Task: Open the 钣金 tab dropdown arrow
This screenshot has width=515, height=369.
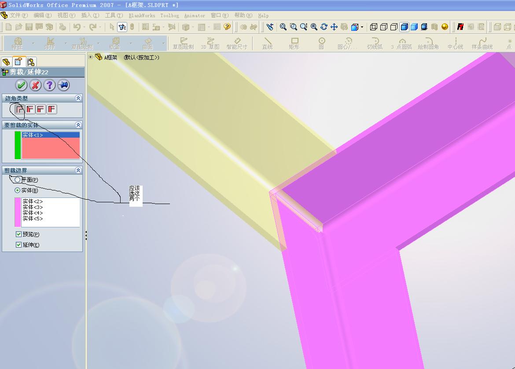Action: click(x=131, y=43)
